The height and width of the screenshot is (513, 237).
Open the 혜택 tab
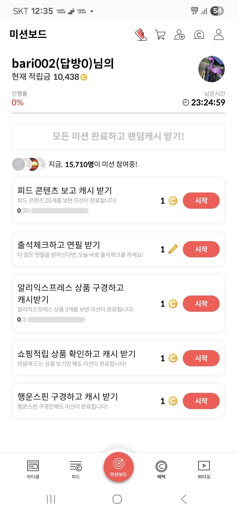pyautogui.click(x=161, y=469)
